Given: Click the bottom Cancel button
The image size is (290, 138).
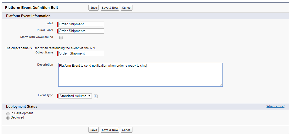Looking at the screenshot, I should (x=127, y=130).
